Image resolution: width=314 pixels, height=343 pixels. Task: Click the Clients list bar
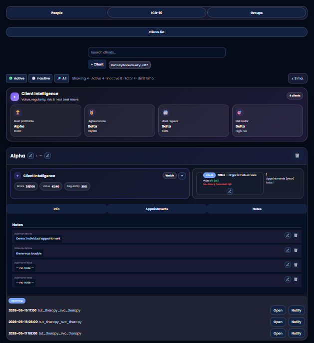157,32
